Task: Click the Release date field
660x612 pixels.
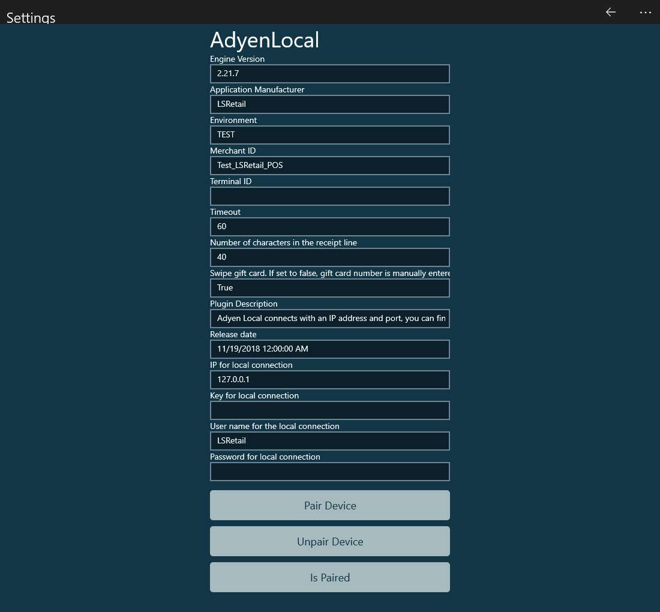Action: click(x=329, y=349)
